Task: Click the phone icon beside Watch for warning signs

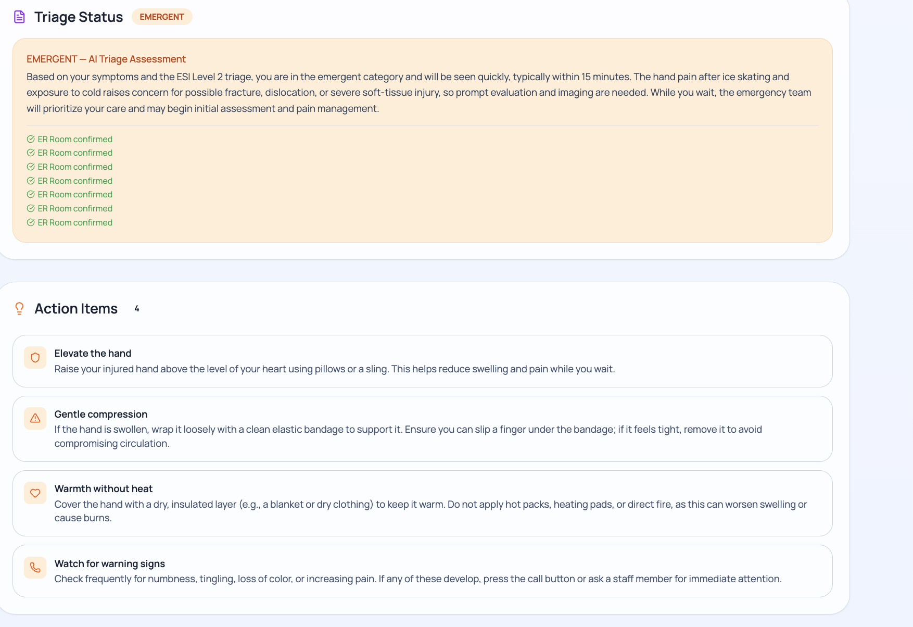Action: tap(35, 568)
